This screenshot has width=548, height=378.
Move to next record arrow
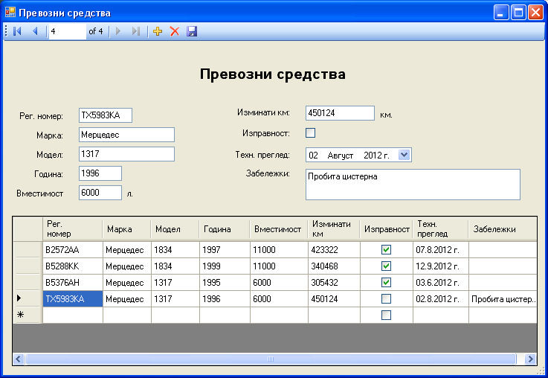tap(118, 31)
